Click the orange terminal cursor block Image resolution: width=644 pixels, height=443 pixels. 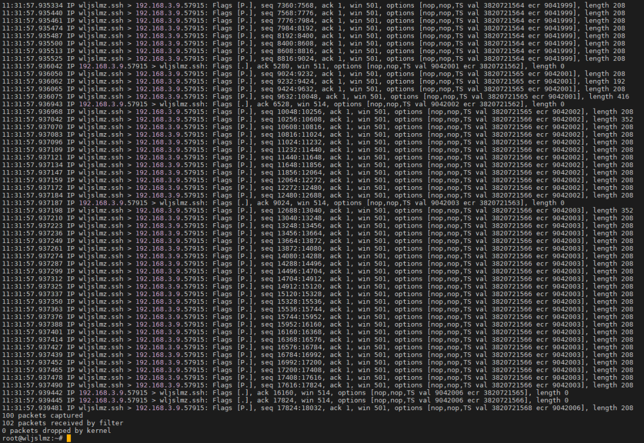(69, 438)
